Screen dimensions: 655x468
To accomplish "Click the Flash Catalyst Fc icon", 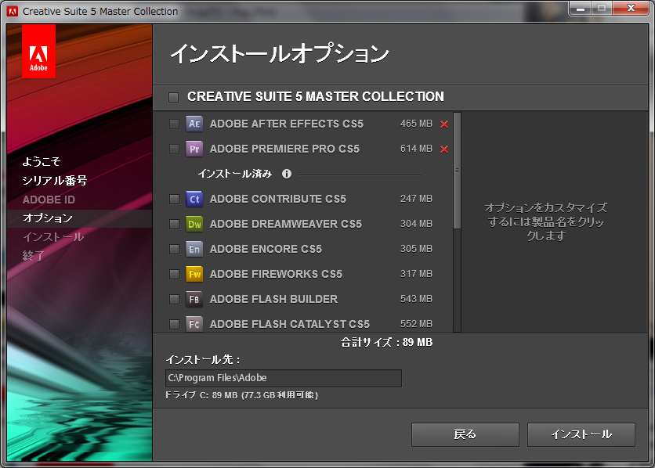I will tap(194, 324).
